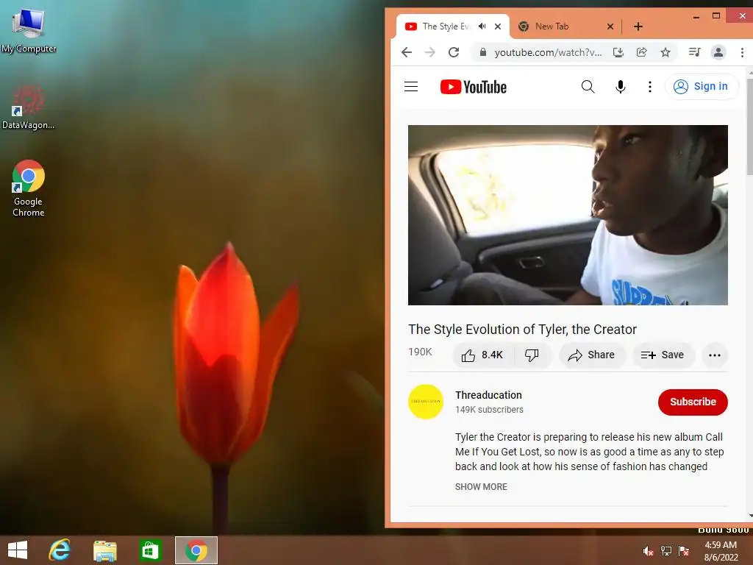This screenshot has height=565, width=753.
Task: Click the video title text
Action: pos(523,329)
